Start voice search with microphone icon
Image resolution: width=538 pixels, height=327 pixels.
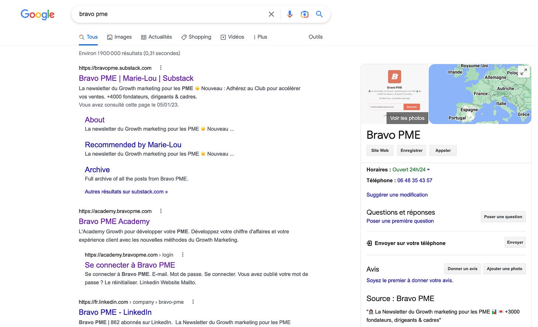[290, 14]
